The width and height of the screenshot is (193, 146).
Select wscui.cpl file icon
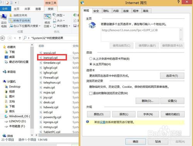[x=41, y=53]
